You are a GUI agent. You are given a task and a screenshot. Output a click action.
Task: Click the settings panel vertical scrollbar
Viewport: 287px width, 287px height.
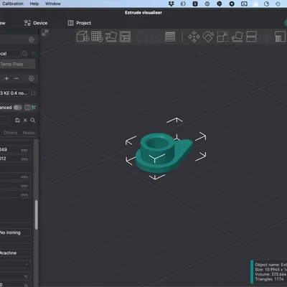click(37, 215)
